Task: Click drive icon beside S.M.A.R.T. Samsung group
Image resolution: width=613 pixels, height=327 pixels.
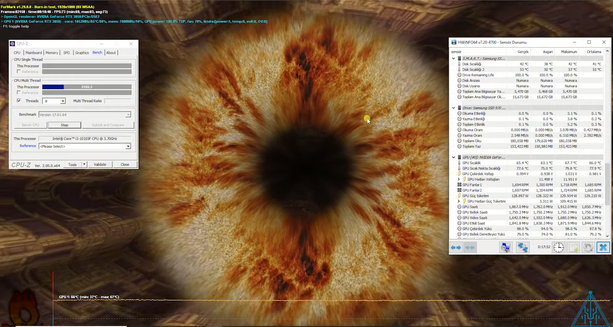Action: pos(459,59)
